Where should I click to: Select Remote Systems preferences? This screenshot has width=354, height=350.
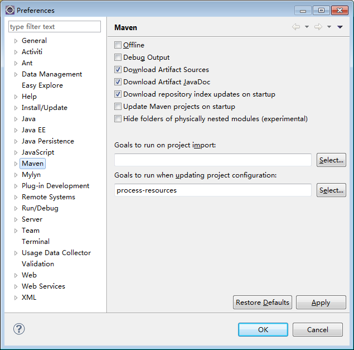click(49, 197)
